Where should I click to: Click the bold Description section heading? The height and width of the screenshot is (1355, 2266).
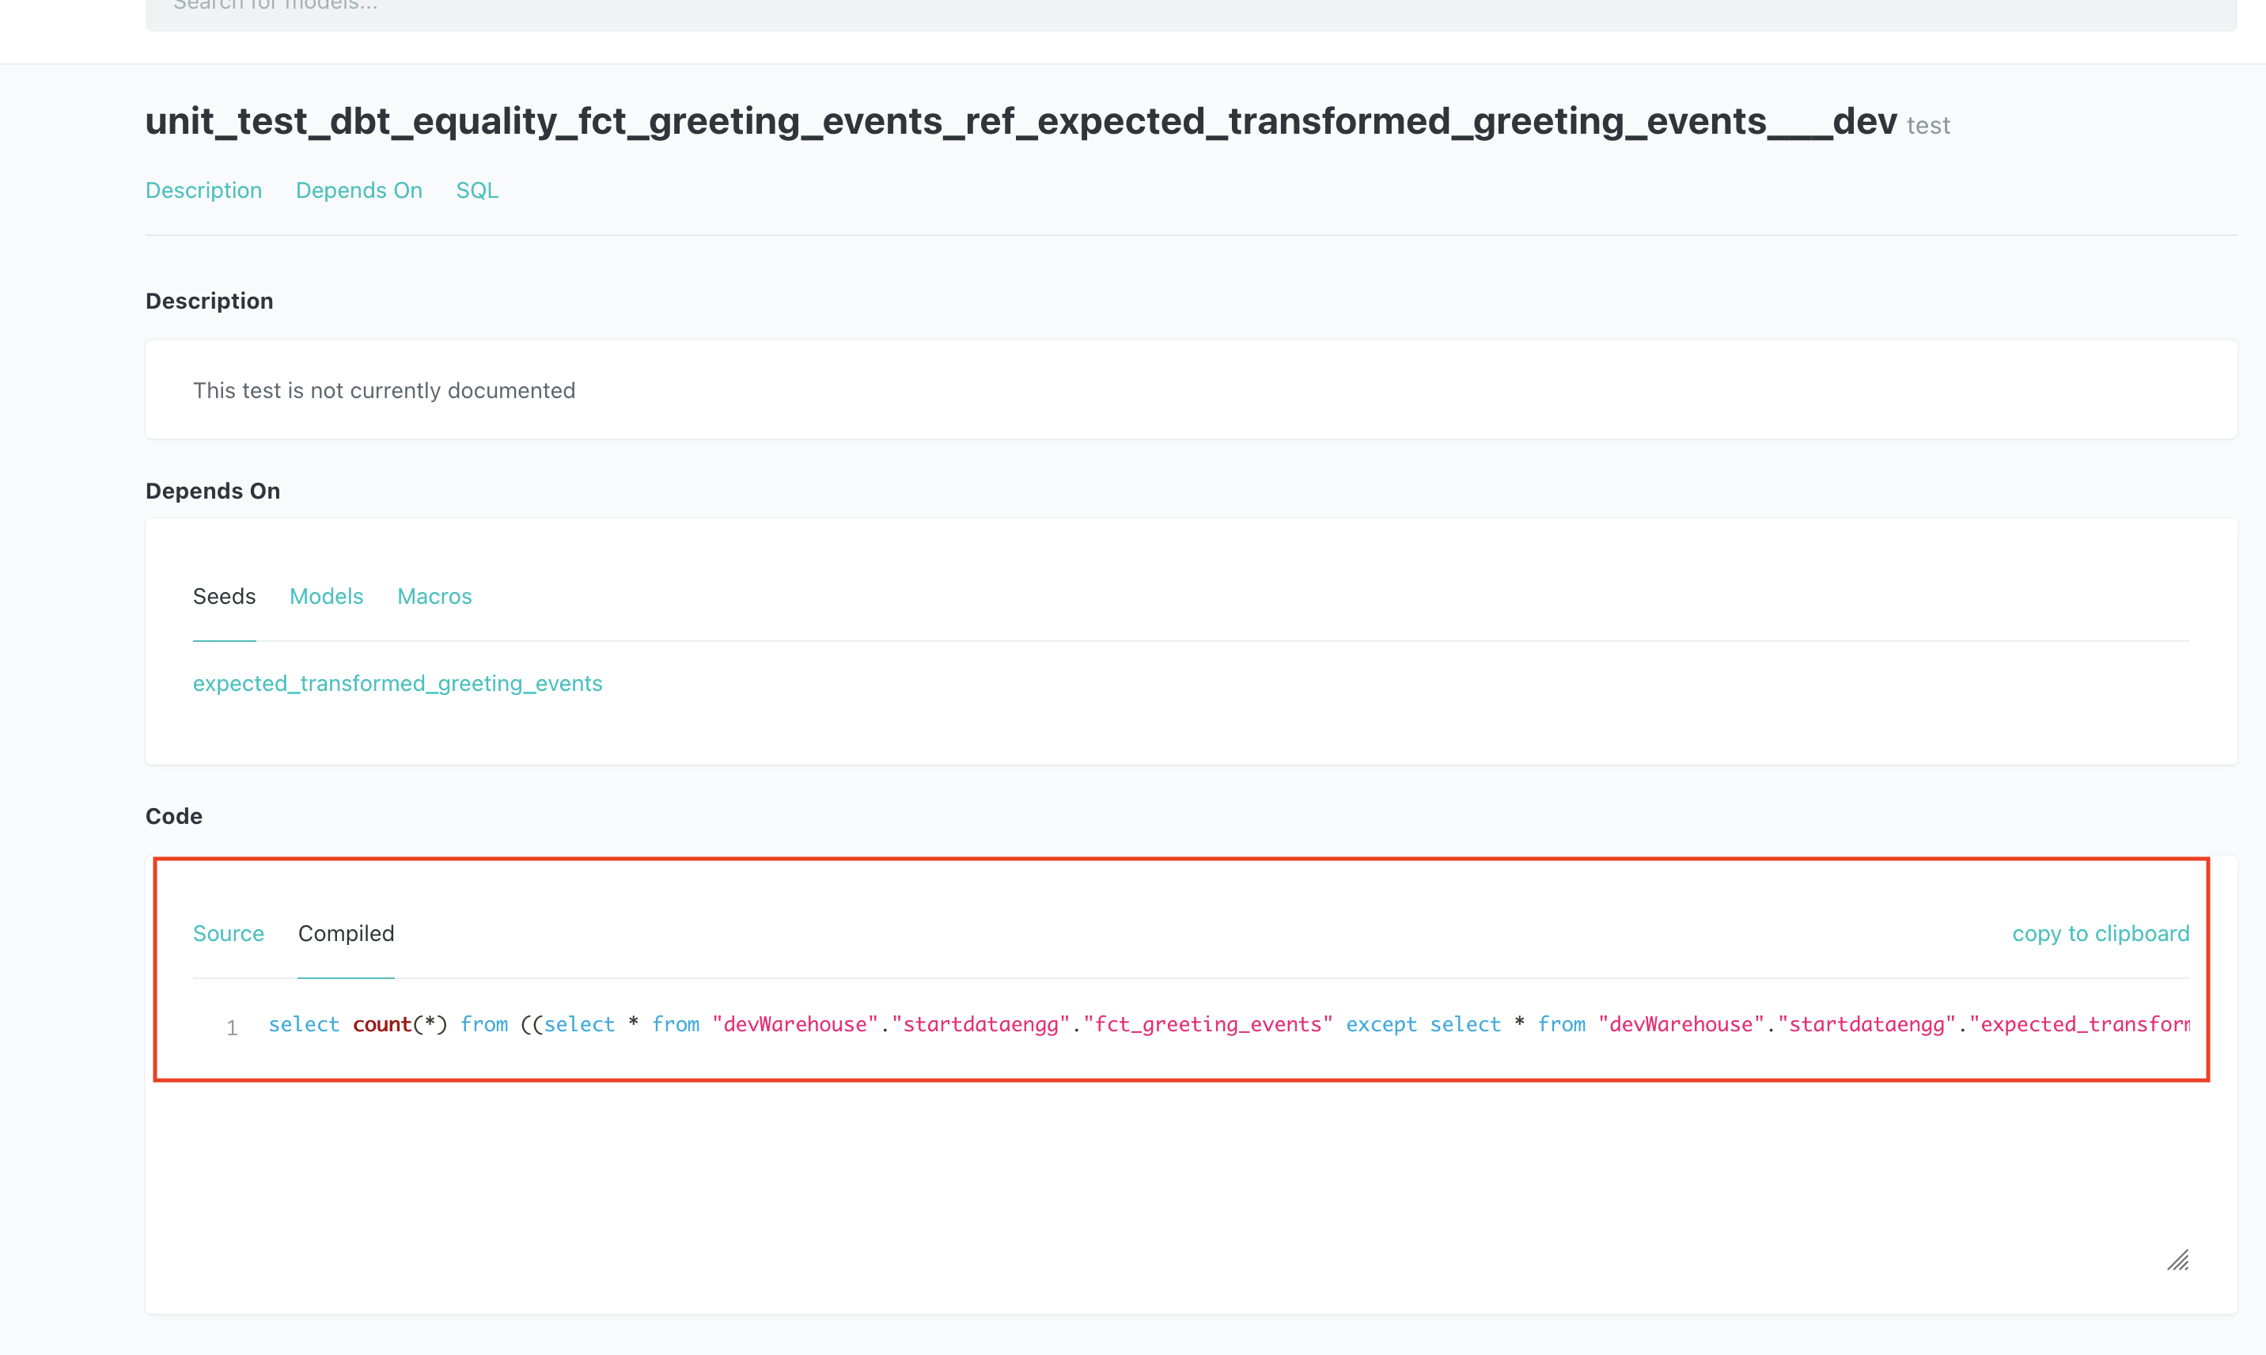click(x=209, y=301)
